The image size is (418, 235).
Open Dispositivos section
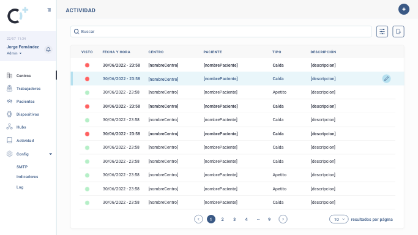28,114
